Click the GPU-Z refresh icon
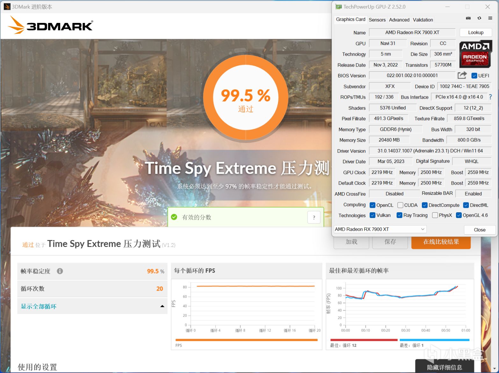 pos(479,18)
